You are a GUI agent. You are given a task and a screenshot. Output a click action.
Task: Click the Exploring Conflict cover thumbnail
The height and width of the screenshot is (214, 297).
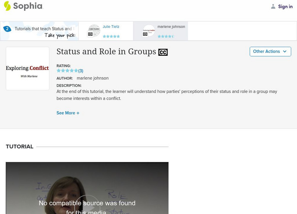(27, 68)
